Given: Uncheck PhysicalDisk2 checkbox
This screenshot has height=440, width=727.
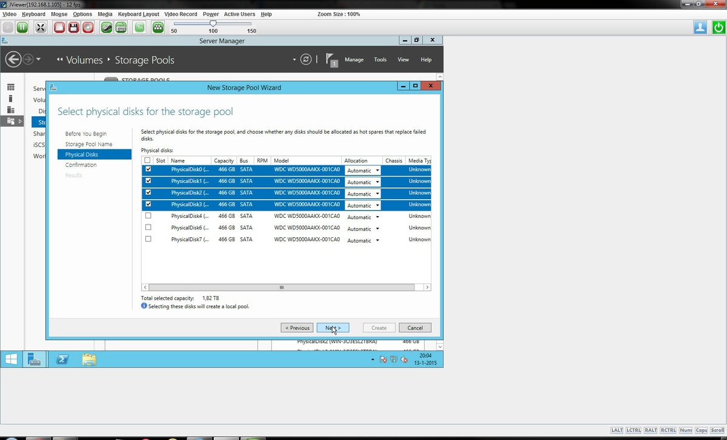Looking at the screenshot, I should (x=148, y=192).
